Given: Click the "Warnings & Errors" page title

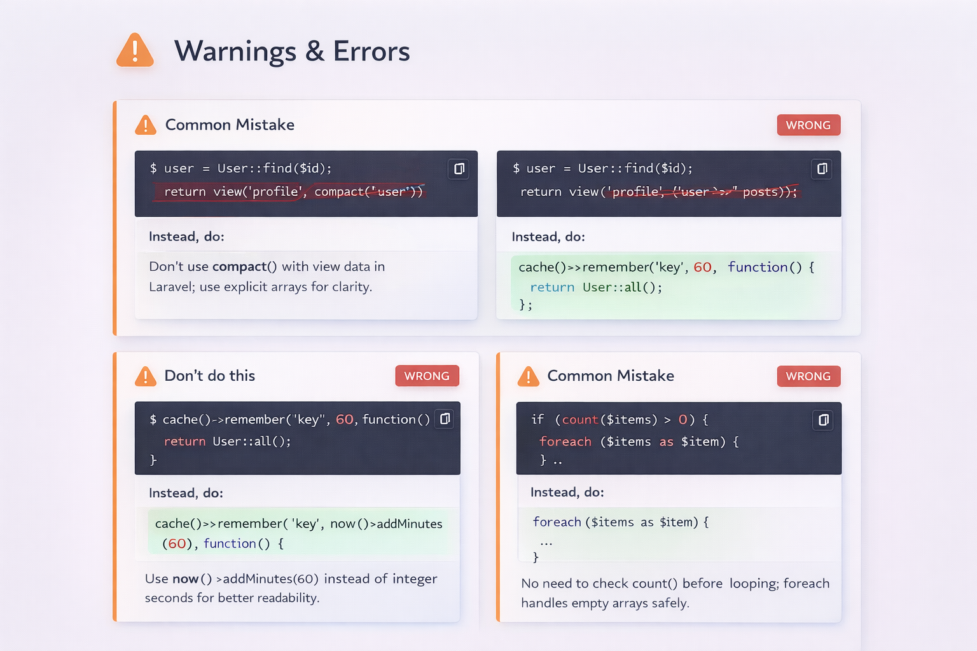Looking at the screenshot, I should [x=292, y=51].
